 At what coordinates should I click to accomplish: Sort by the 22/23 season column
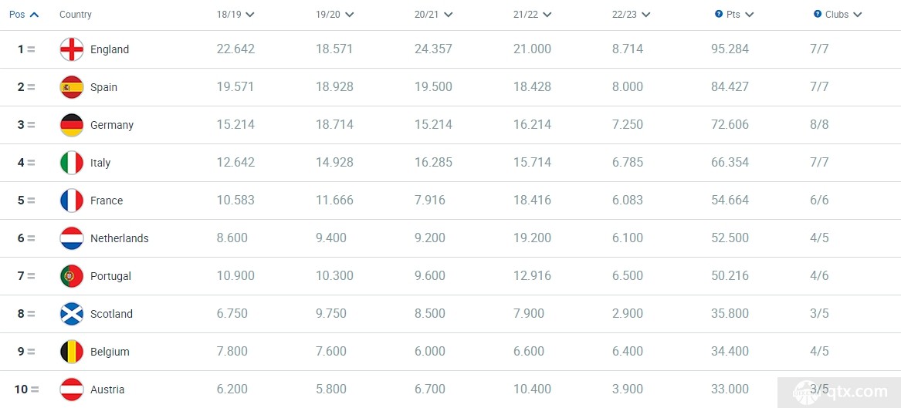pyautogui.click(x=630, y=15)
